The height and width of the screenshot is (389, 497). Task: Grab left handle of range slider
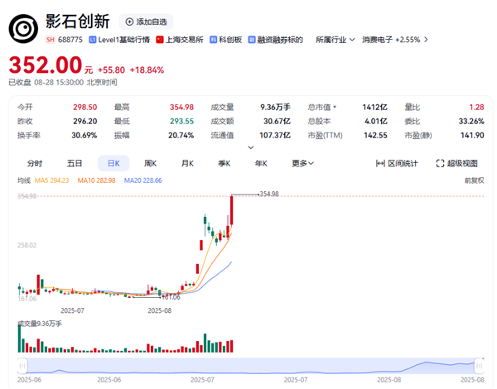click(x=22, y=366)
